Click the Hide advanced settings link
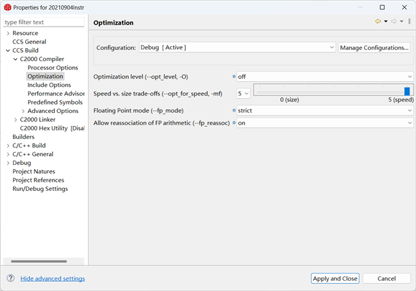Image resolution: width=416 pixels, height=291 pixels. click(x=53, y=279)
